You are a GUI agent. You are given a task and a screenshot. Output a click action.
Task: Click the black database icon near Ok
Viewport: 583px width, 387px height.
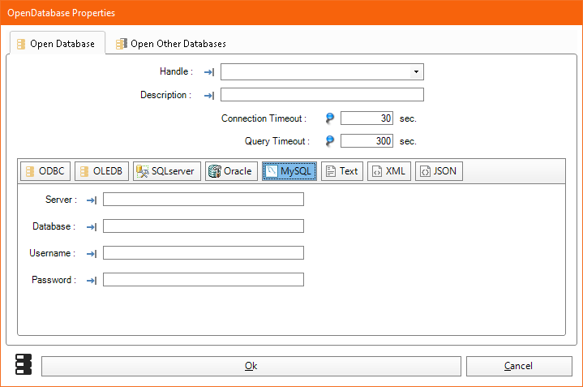coord(24,364)
